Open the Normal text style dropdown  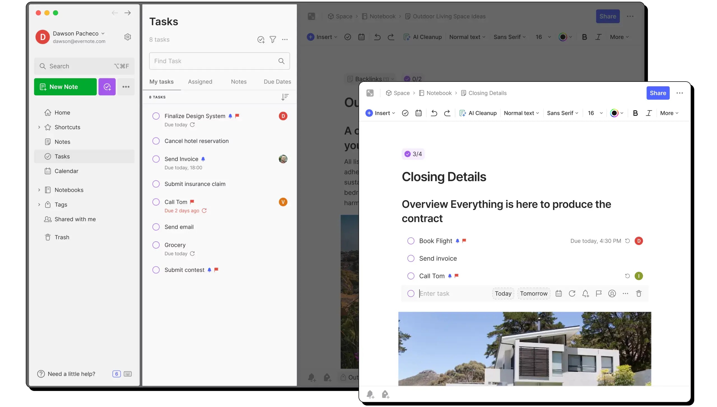[521, 113]
